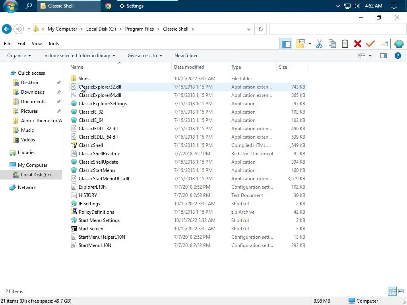Switch to details view in status bar

(392, 291)
